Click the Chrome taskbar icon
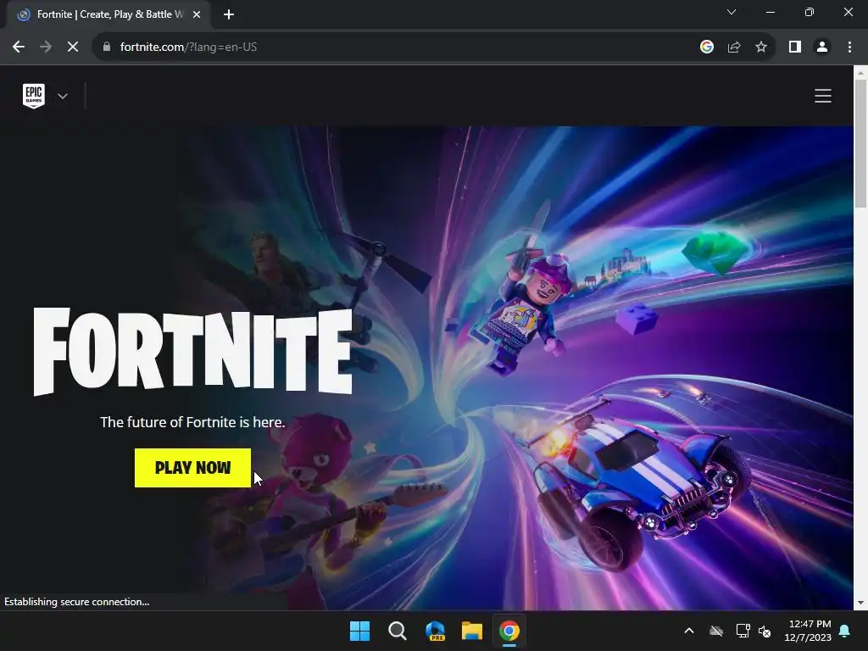This screenshot has height=651, width=868. (x=509, y=631)
